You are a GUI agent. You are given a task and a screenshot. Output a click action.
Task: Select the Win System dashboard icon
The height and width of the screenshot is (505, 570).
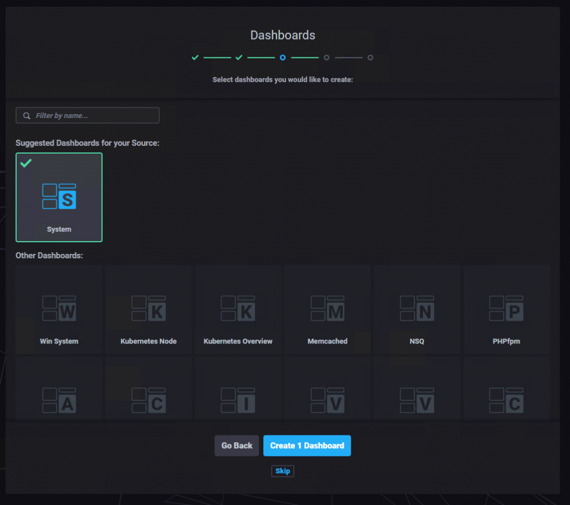[59, 308]
